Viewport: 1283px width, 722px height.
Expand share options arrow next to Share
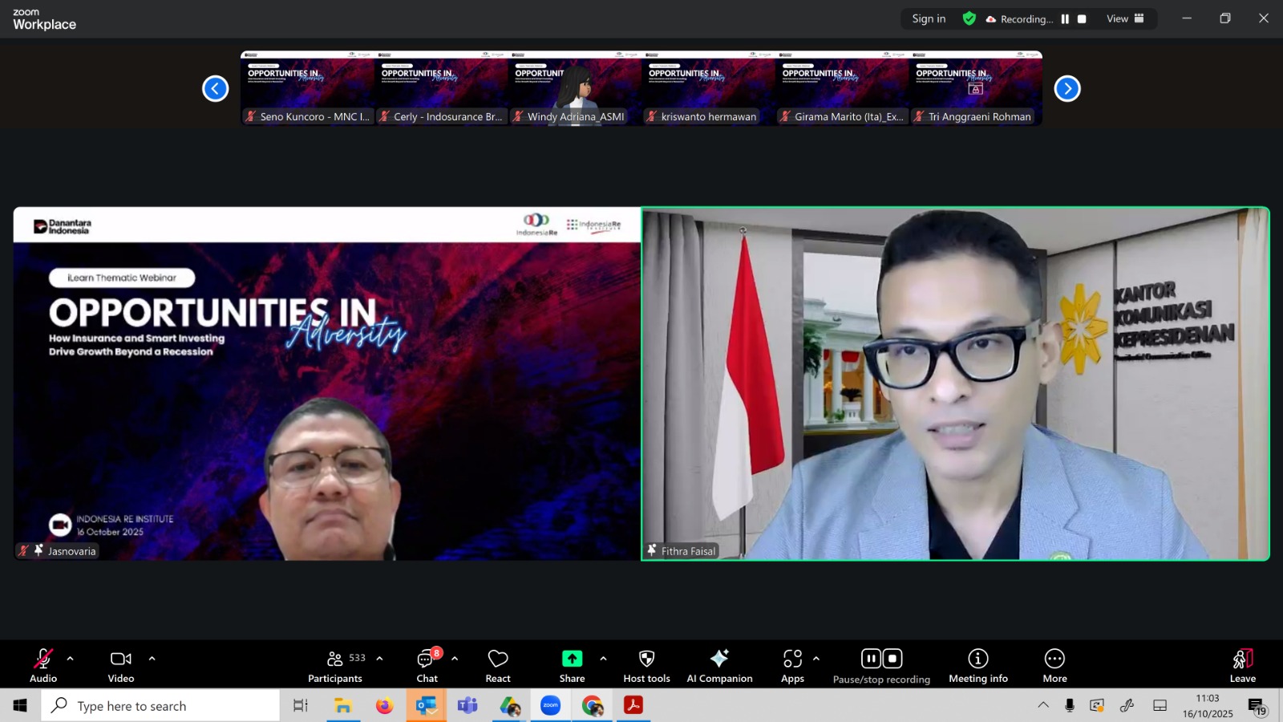[603, 659]
